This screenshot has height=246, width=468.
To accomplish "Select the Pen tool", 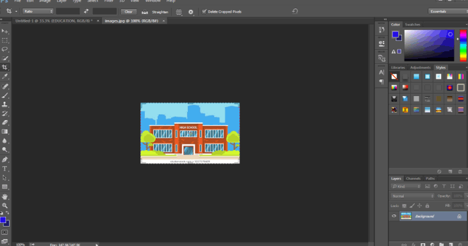I will [x=4, y=160].
